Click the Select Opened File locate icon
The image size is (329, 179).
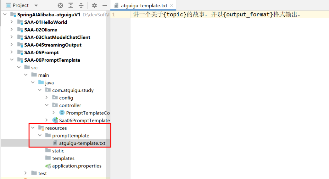[x=60, y=5]
